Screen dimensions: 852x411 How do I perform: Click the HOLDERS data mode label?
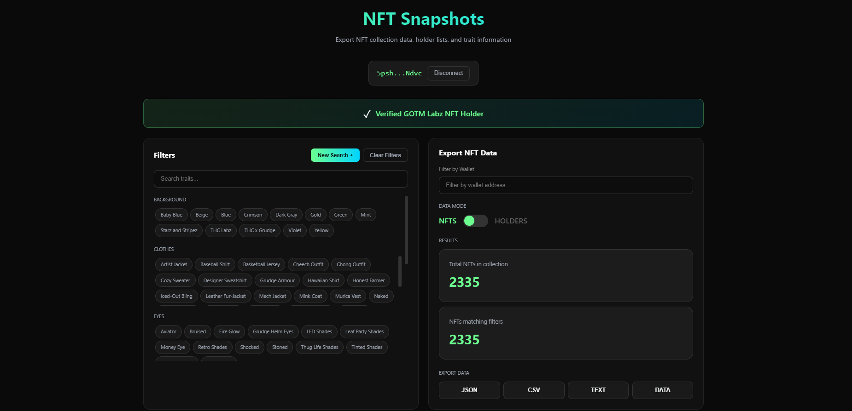click(511, 221)
